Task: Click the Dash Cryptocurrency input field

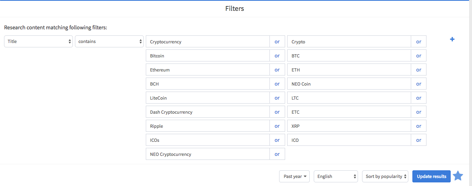Action: click(x=208, y=112)
